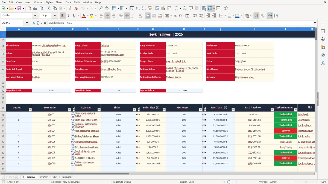Image resolution: width=328 pixels, height=184 pixels.
Task: Toggle Align Left
Action: [x=101, y=16]
